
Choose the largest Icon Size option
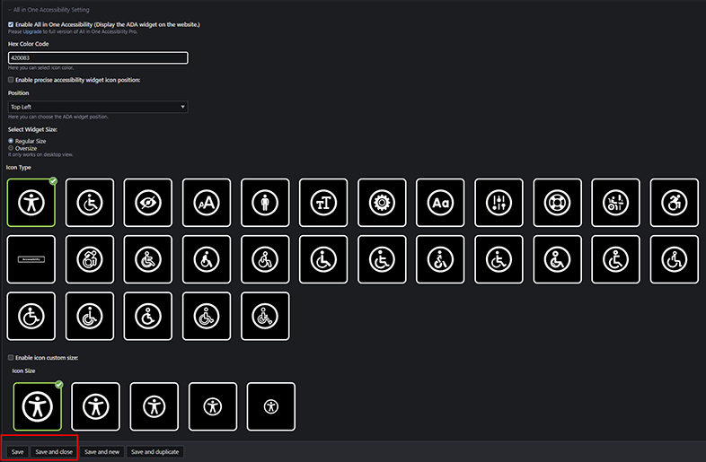(x=38, y=406)
